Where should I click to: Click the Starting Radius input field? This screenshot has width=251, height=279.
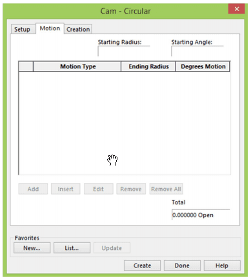(x=124, y=51)
